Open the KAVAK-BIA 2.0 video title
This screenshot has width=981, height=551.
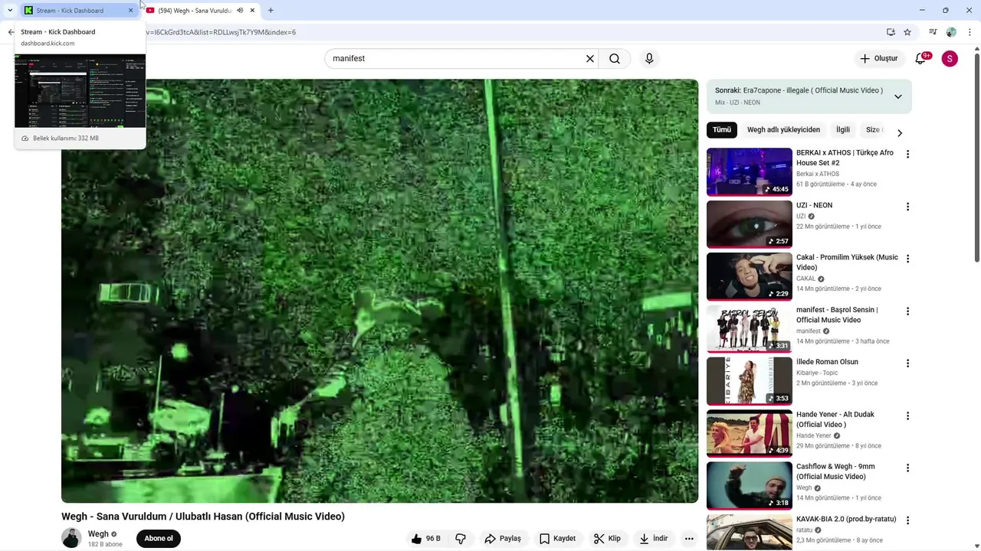[x=846, y=519]
